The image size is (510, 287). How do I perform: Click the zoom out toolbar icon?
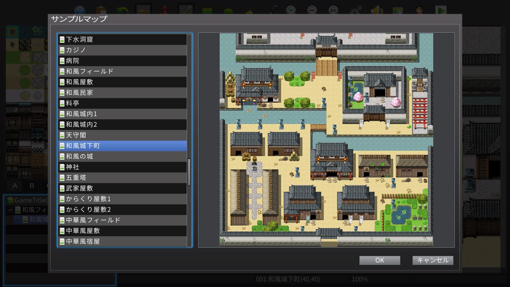click(312, 11)
